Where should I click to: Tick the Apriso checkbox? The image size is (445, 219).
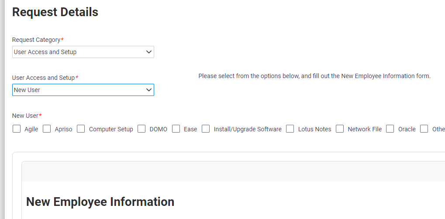click(x=47, y=129)
